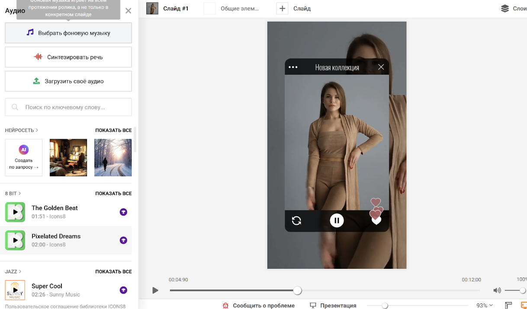Click the keyword search input field

click(68, 107)
